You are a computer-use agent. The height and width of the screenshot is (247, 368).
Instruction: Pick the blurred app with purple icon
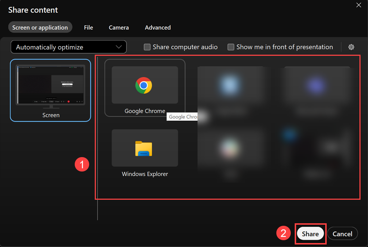click(x=317, y=85)
